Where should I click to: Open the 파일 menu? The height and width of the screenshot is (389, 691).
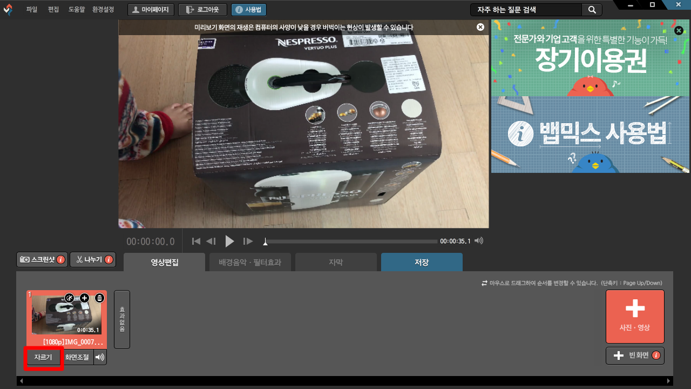coord(32,10)
